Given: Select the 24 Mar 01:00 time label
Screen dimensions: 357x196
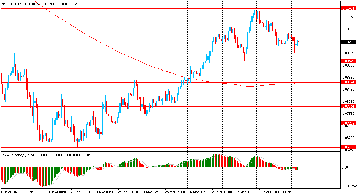Looking at the screenshot, I should click(128, 192).
